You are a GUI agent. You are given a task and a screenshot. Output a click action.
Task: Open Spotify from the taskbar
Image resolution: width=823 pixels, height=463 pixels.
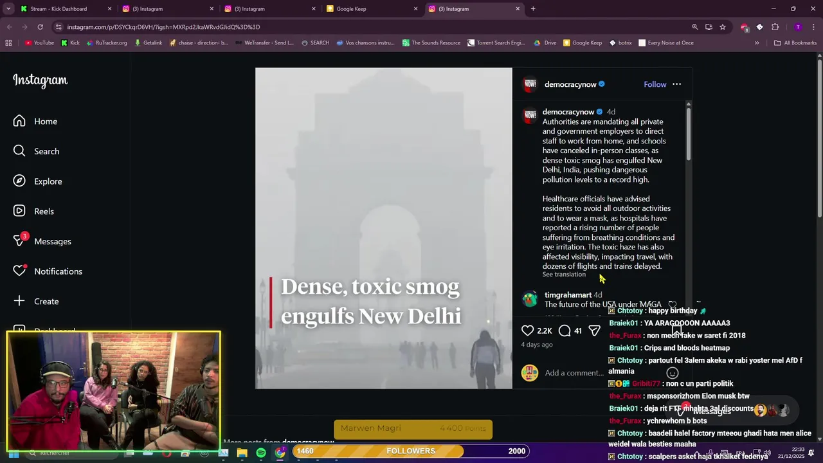click(261, 453)
